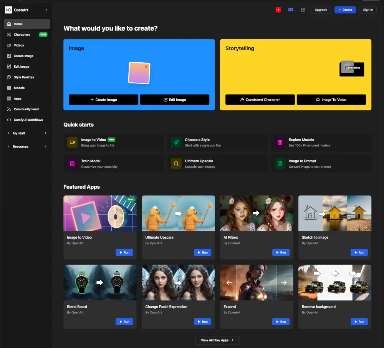Run the AI Filters app
Viewport: 384px width, 348px height.
point(281,252)
